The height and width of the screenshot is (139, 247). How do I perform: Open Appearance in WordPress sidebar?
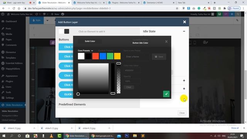pos(12,76)
